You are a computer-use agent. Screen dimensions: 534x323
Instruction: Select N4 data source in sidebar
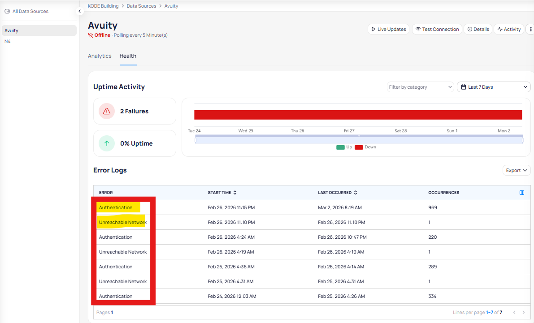(x=8, y=41)
